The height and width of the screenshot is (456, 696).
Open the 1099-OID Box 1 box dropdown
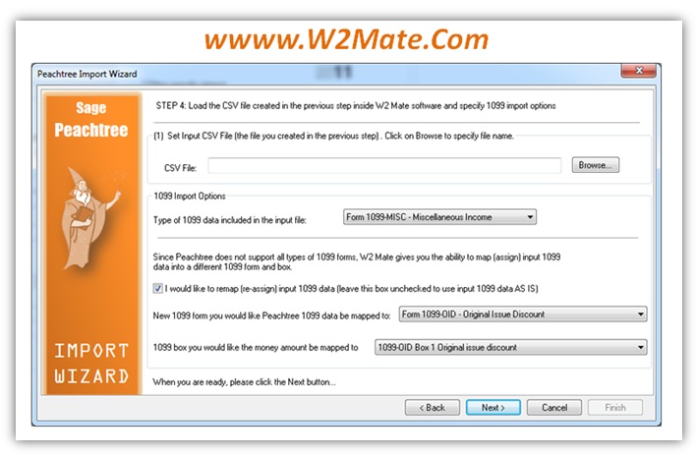point(510,347)
